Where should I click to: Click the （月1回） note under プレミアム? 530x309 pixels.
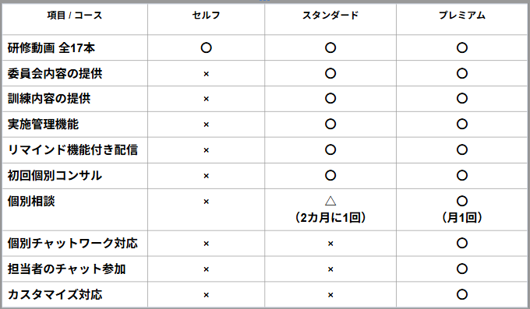point(462,217)
